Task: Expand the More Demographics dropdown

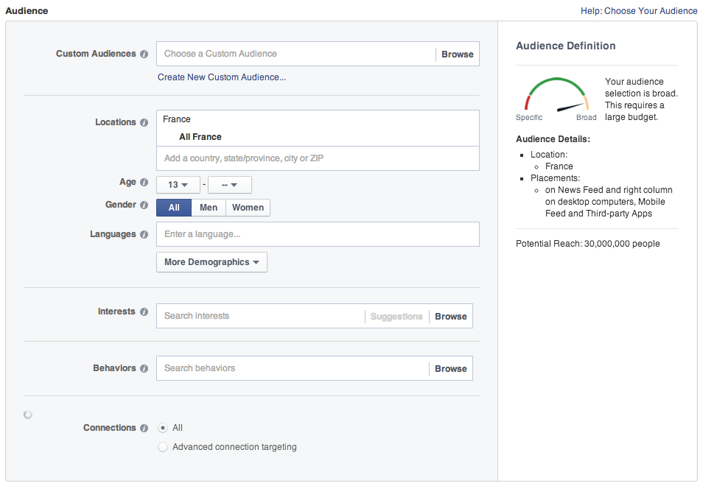Action: [x=211, y=262]
